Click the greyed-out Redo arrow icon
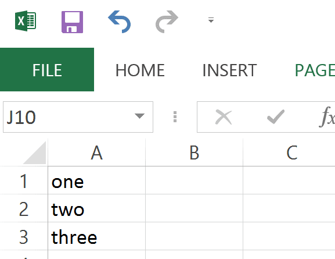This screenshot has width=335, height=259. pyautogui.click(x=167, y=22)
